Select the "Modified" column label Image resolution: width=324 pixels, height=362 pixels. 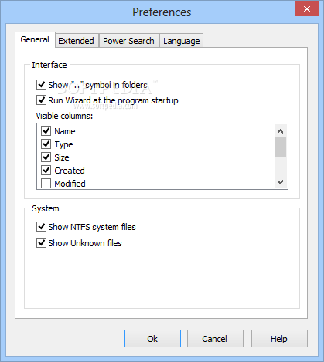(x=70, y=184)
